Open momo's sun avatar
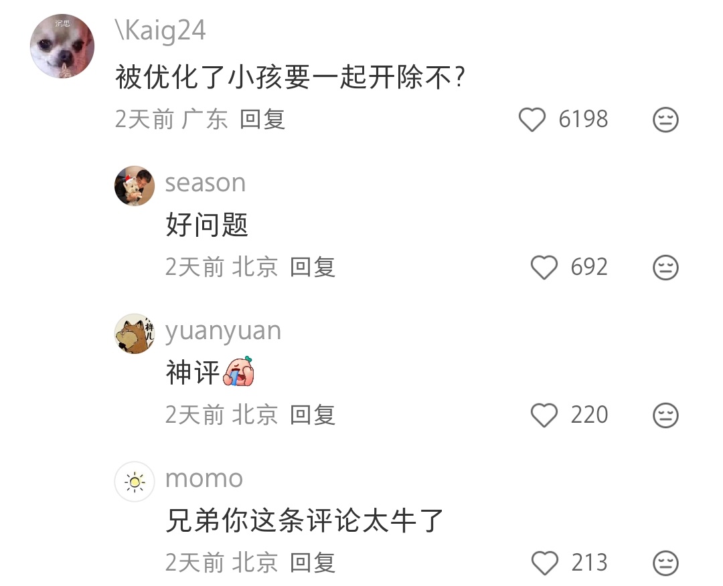 (x=135, y=482)
